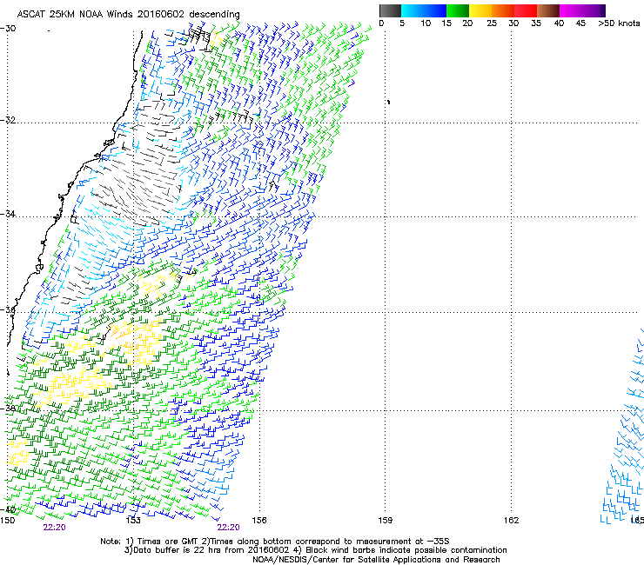Click the map title 'ASCAT 25KM NOAA Winds 20160602 descending'
Image resolution: width=644 pixels, height=565 pixels.
tap(128, 15)
